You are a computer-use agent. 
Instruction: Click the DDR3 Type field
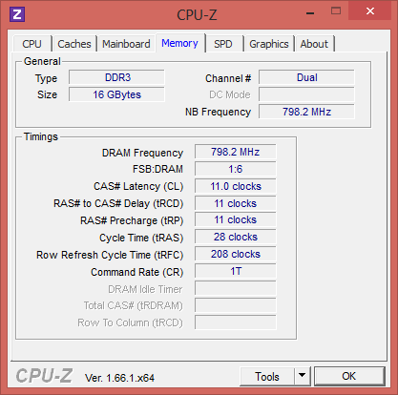coord(116,77)
